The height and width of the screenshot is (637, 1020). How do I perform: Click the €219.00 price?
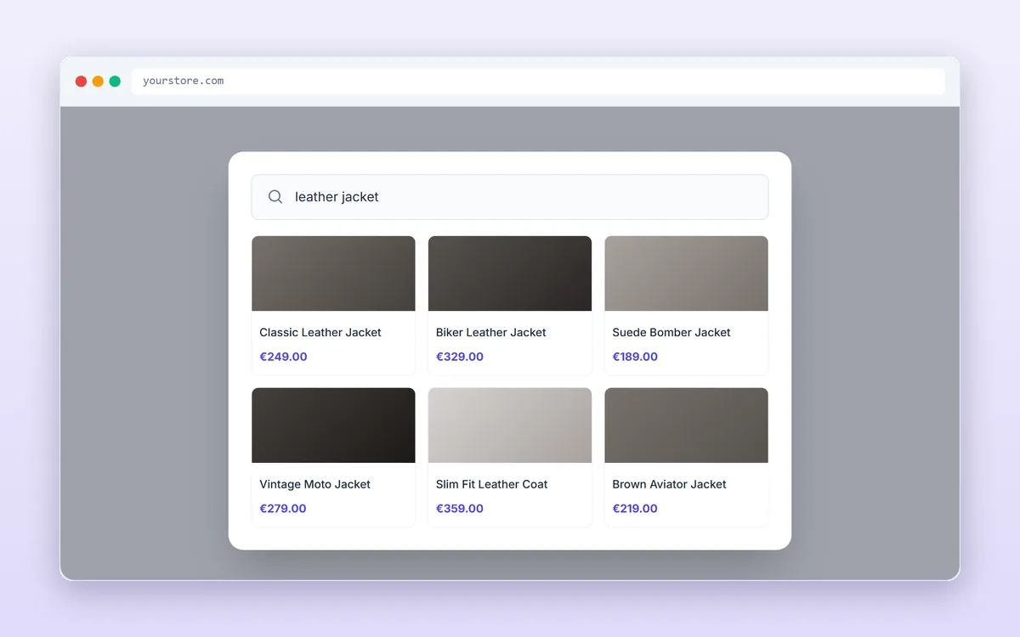[x=635, y=509]
